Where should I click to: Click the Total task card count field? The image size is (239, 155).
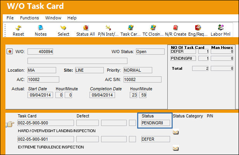click(x=200, y=69)
